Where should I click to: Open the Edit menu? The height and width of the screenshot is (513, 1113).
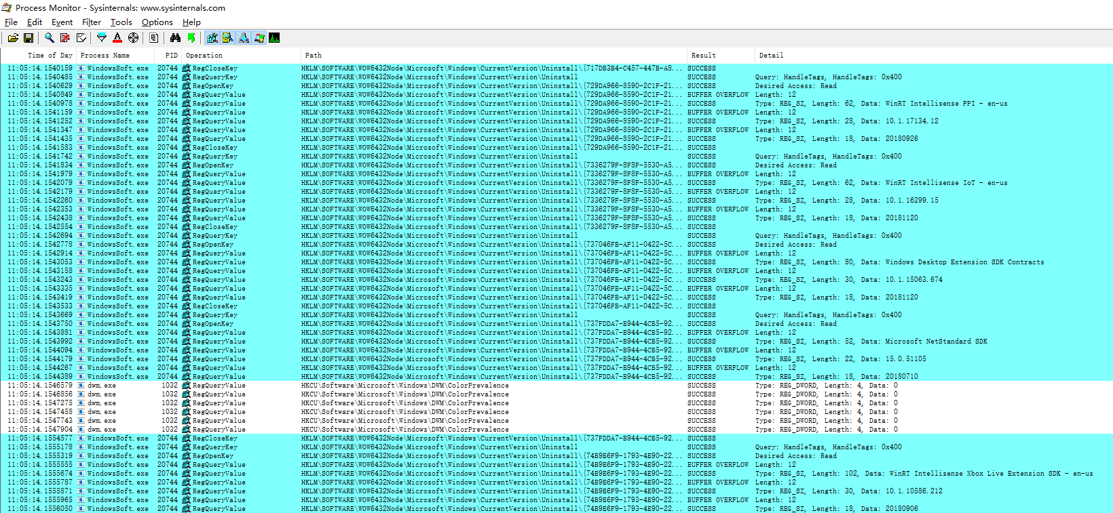[35, 22]
